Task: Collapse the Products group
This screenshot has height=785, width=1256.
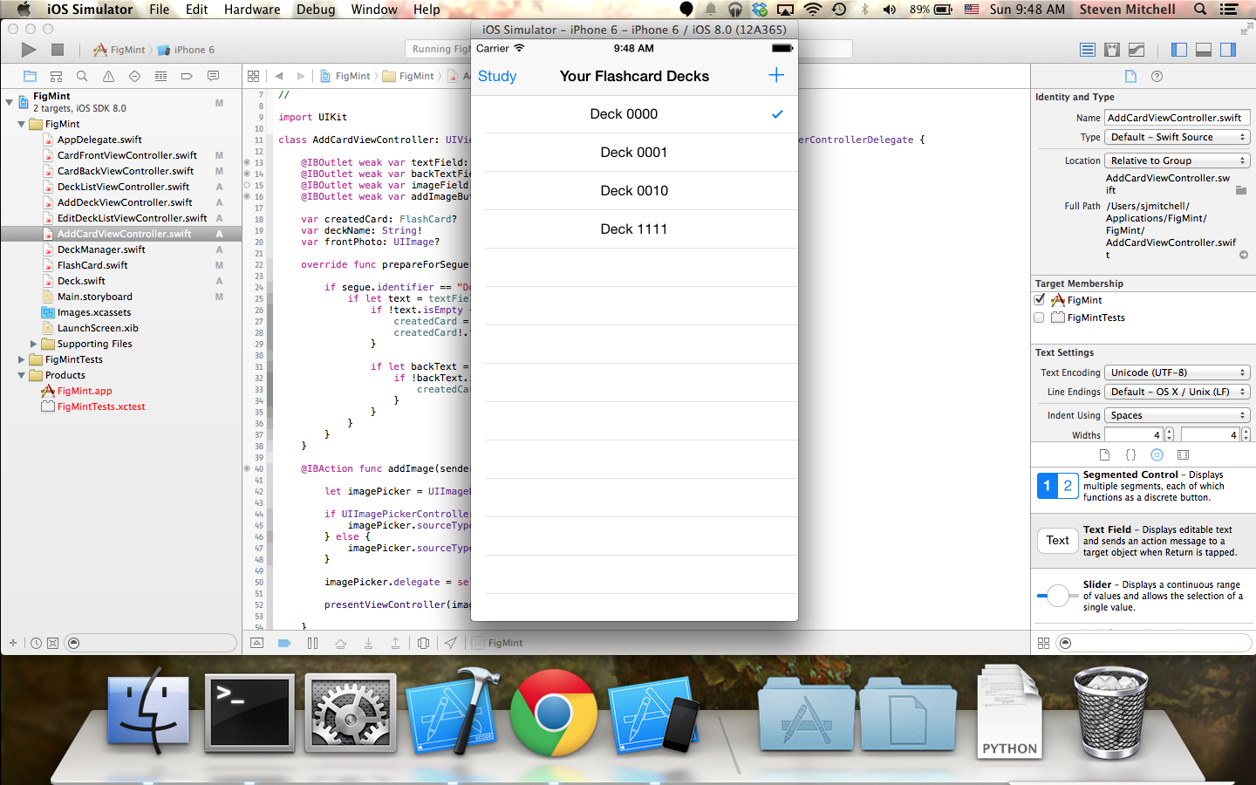Action: [x=22, y=375]
